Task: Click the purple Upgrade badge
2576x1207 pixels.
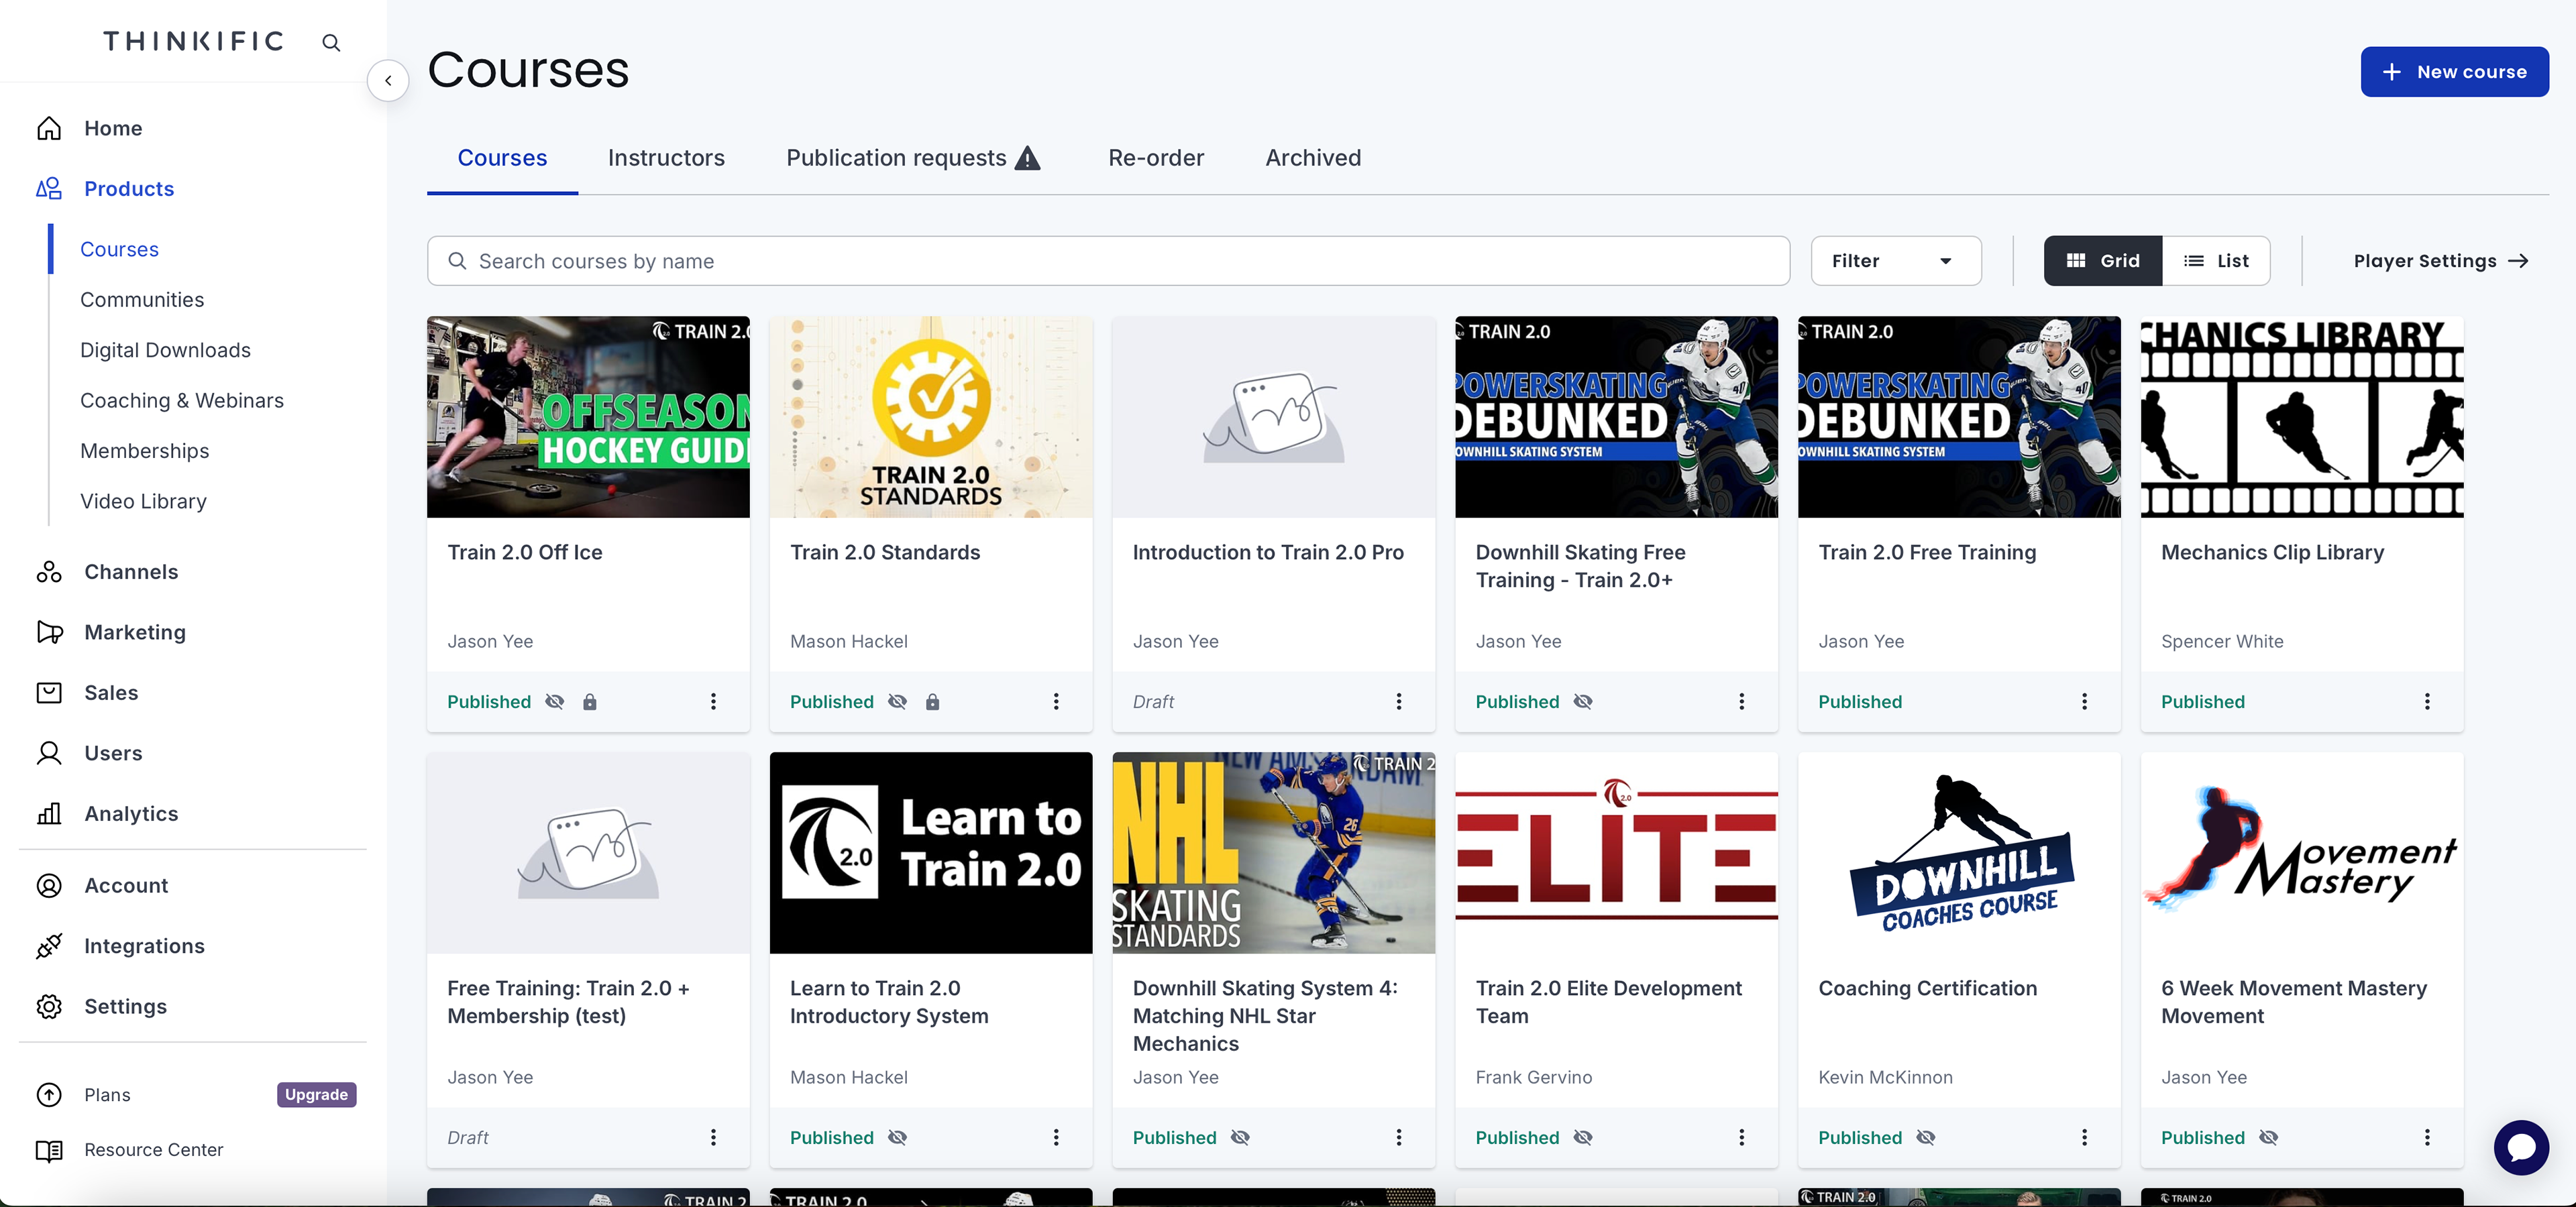Action: click(316, 1095)
